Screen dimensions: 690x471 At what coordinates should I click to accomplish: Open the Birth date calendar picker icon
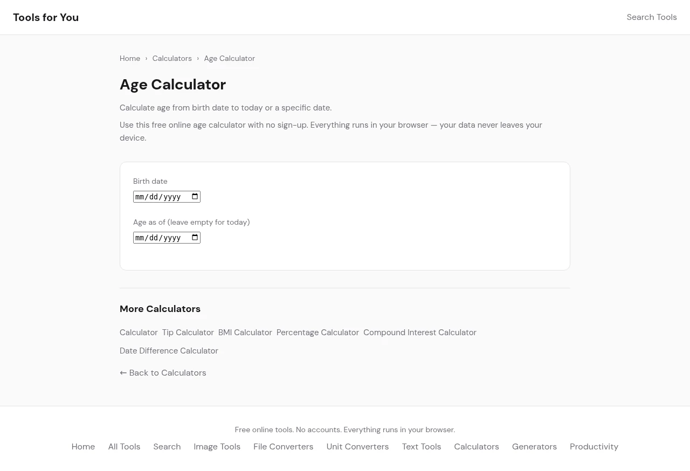195,197
